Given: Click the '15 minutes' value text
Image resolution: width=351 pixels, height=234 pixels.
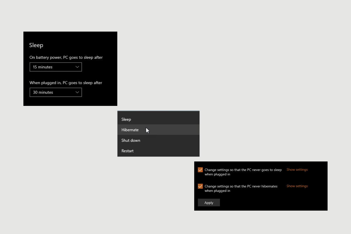Looking at the screenshot, I should click(43, 67).
